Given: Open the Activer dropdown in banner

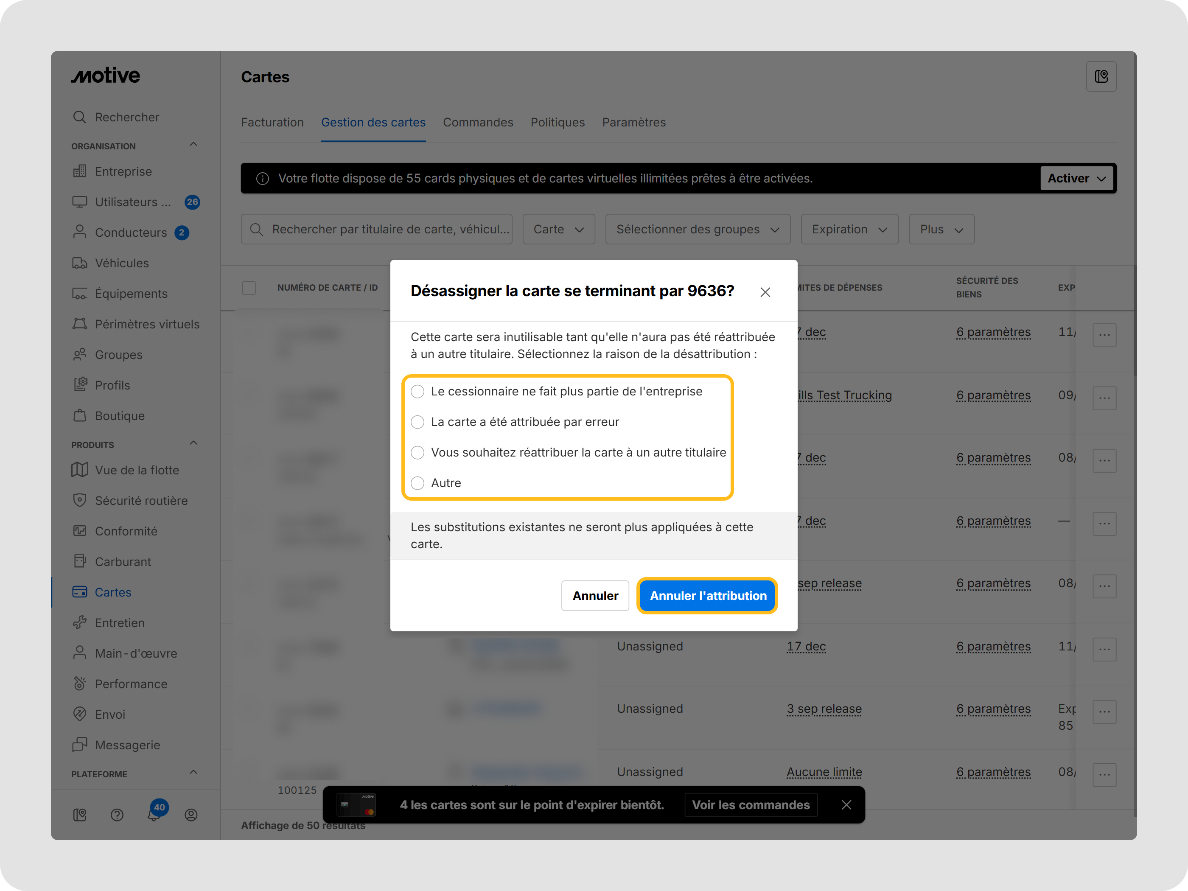Looking at the screenshot, I should coord(1077,178).
